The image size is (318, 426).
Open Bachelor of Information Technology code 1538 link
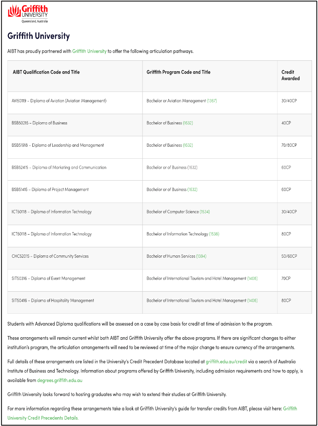coord(214,234)
